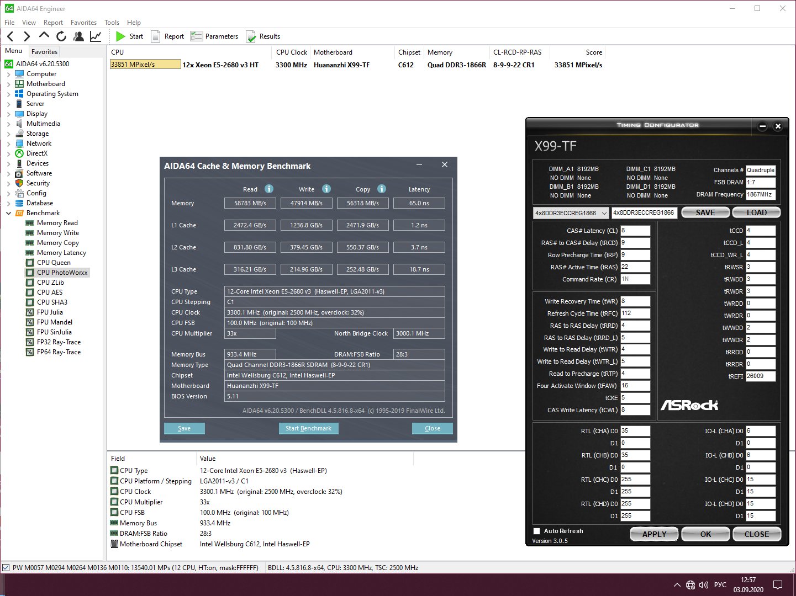Viewport: 796px width, 596px height.
Task: Select AIDA64 v6.20.5300 root tree node
Action: (43, 64)
